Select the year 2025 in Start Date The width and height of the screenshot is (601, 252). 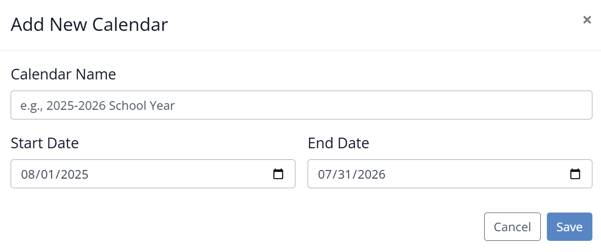(75, 175)
